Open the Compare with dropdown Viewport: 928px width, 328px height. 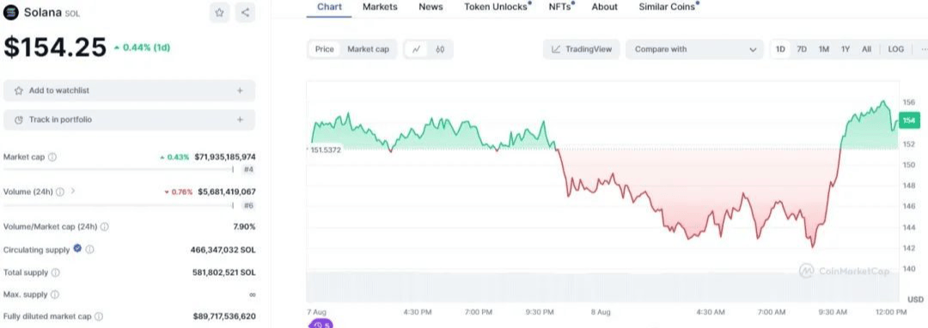pyautogui.click(x=693, y=50)
